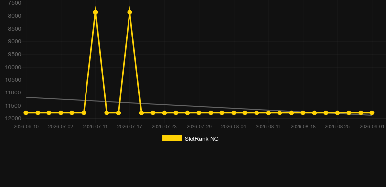This screenshot has height=187, width=386.
Task: Click the 2026-07-29 x-axis date label
Action: pos(199,127)
